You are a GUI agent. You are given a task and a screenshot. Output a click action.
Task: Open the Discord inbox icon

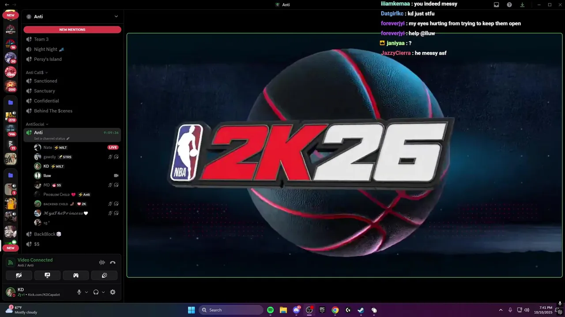(496, 4)
